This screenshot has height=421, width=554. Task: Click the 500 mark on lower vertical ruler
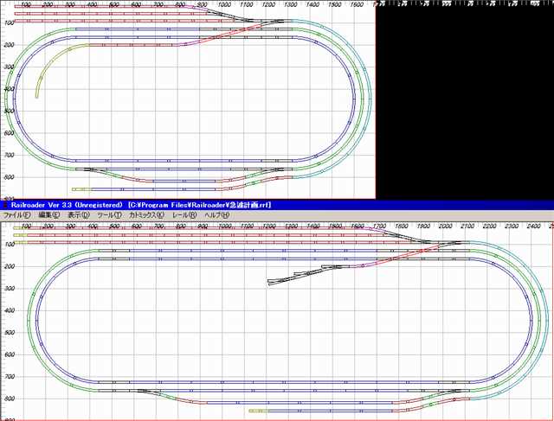5,332
